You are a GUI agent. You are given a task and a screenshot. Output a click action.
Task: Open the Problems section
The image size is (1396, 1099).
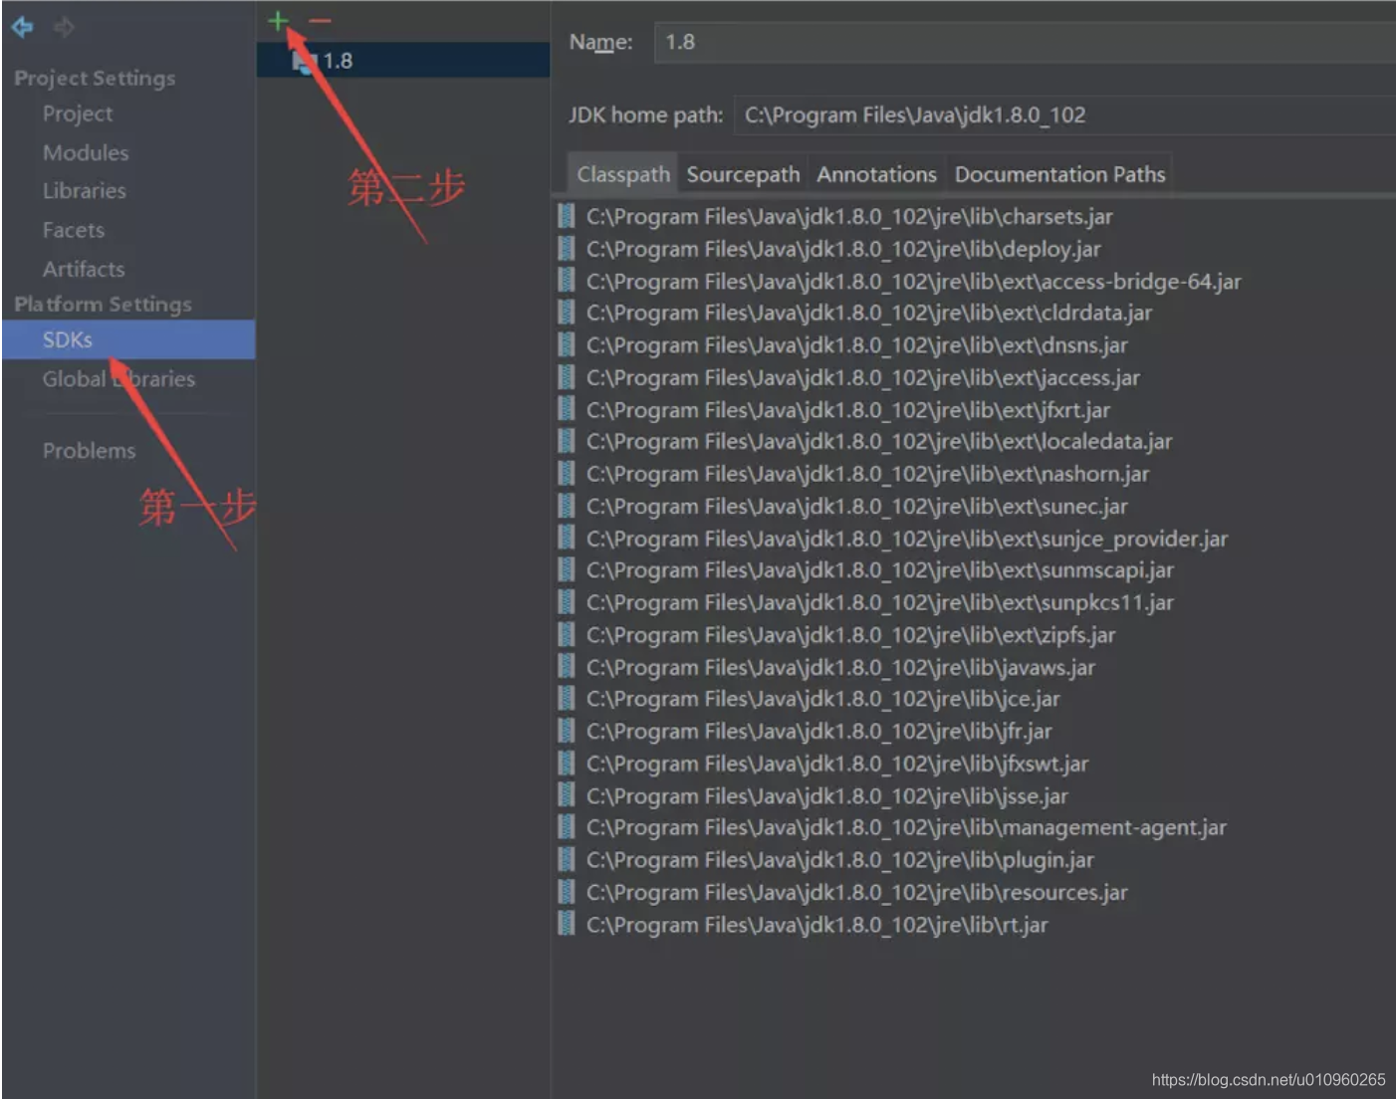(89, 450)
